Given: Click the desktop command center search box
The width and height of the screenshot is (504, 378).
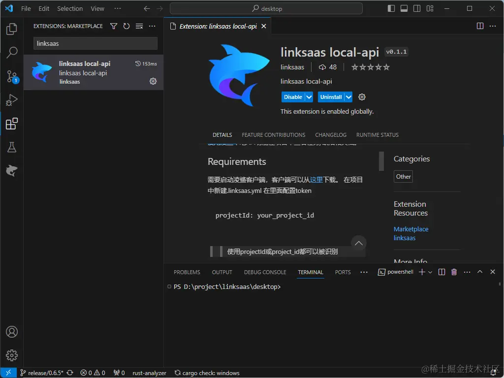Looking at the screenshot, I should coord(266,9).
